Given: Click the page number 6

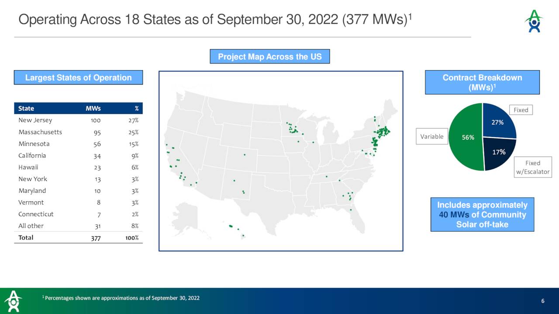Looking at the screenshot, I should coord(542,300).
